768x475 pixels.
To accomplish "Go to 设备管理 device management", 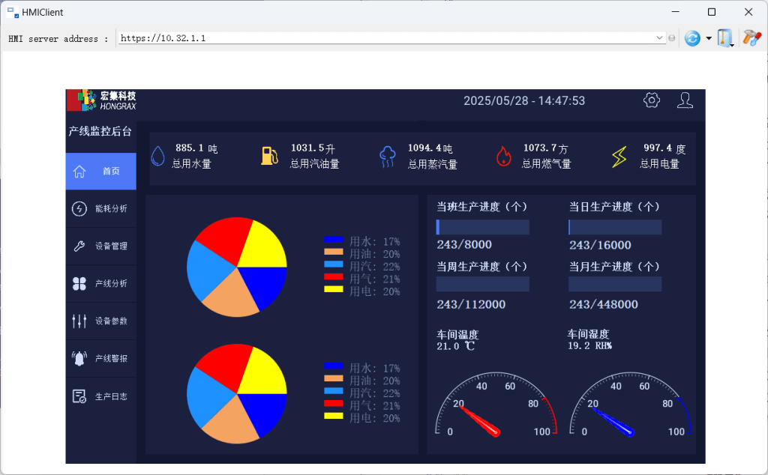I will (x=101, y=246).
